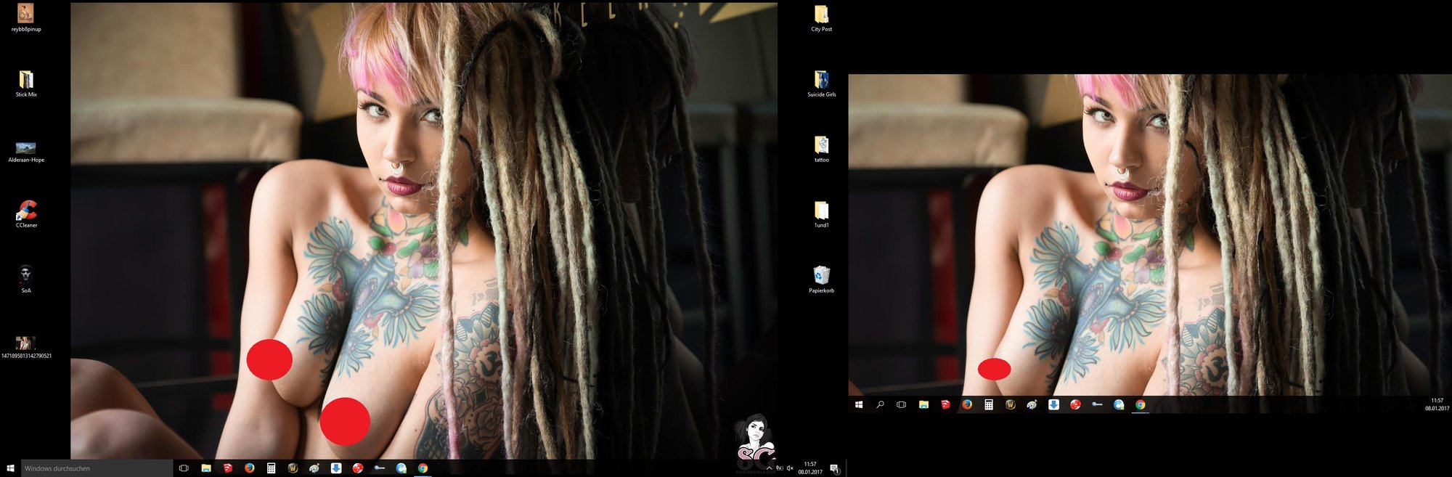Viewport: 1452px width, 477px height.
Task: Open the Papierkorb recycle bin
Action: (x=821, y=276)
